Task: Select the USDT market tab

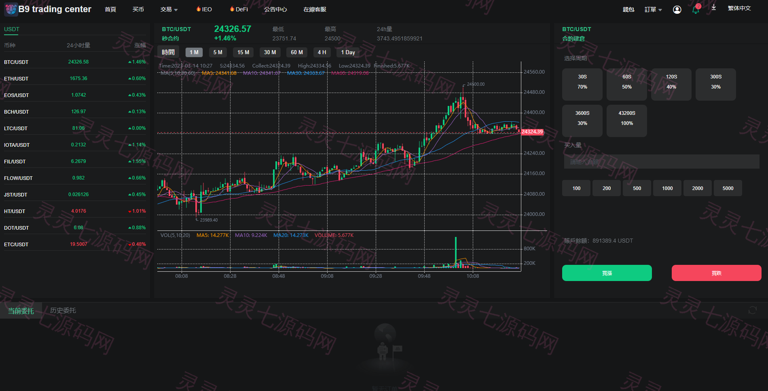Action: [x=12, y=29]
